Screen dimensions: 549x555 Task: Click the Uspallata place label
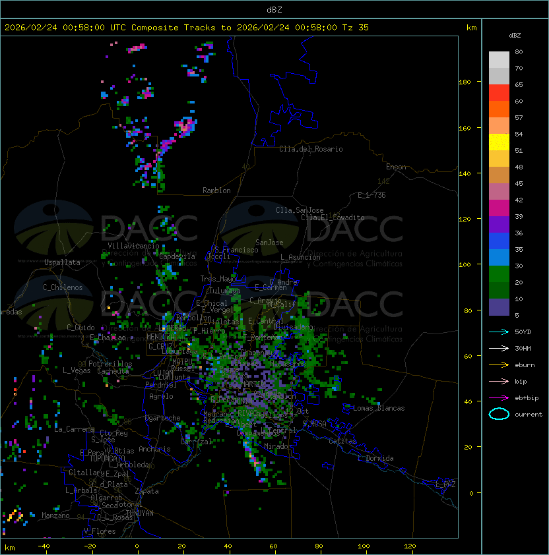[x=62, y=262]
